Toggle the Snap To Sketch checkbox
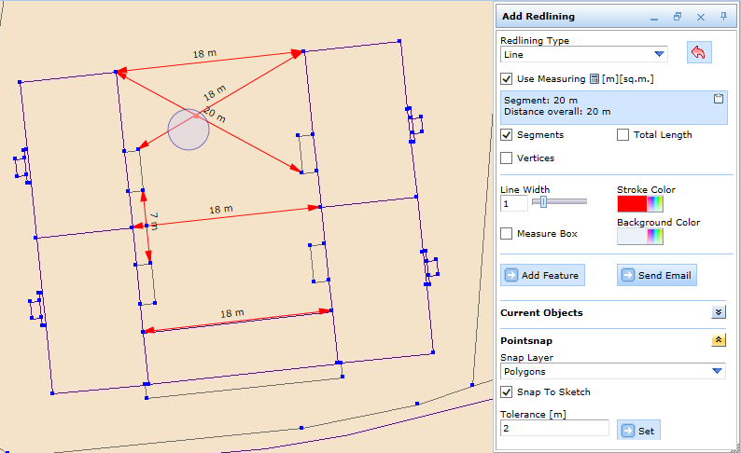741x453 pixels. click(x=507, y=392)
